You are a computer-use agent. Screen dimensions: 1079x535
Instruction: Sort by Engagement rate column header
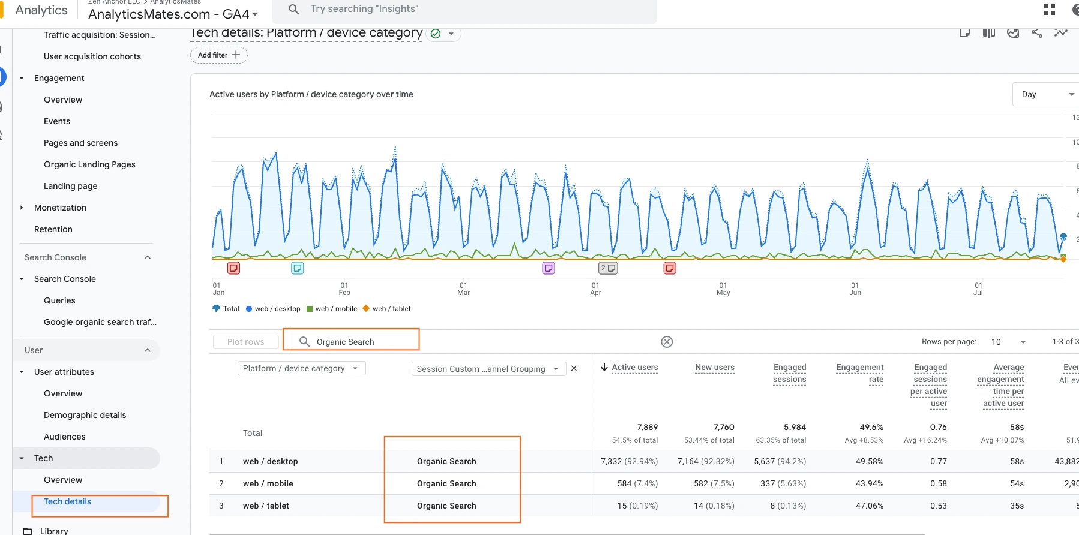click(859, 374)
